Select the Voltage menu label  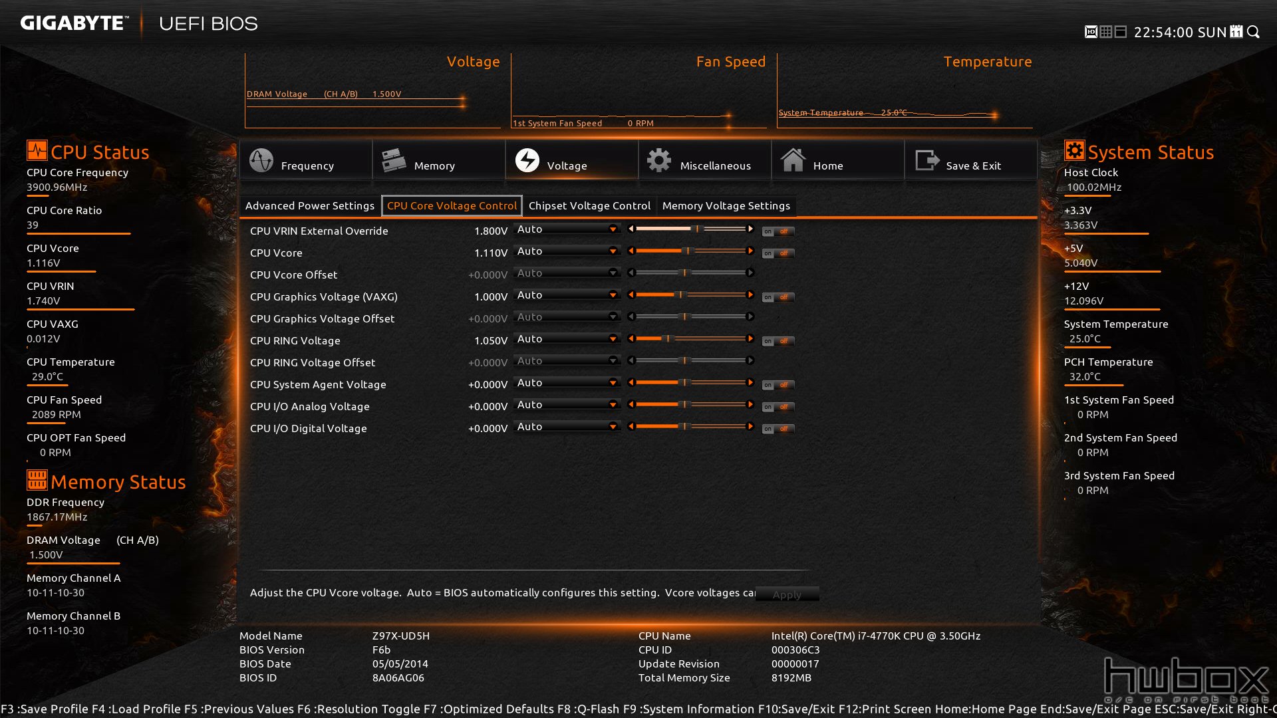(x=567, y=166)
